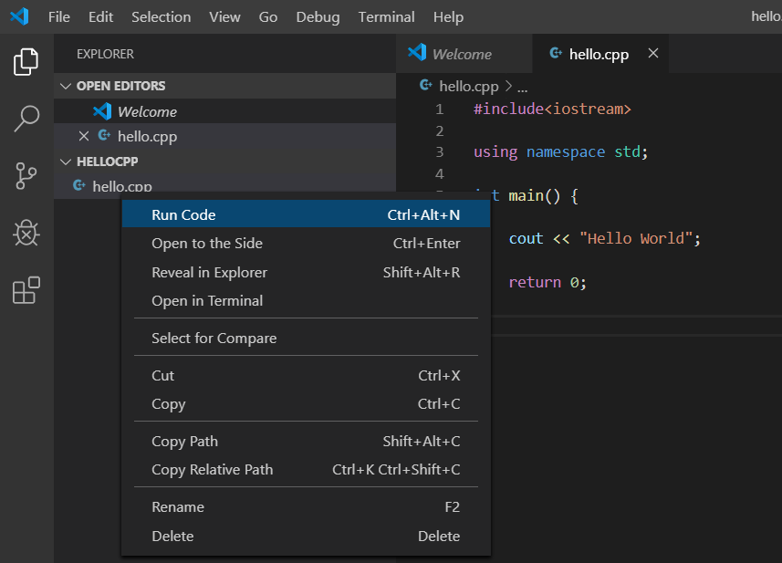
Task: Open the Help menu
Action: point(448,17)
